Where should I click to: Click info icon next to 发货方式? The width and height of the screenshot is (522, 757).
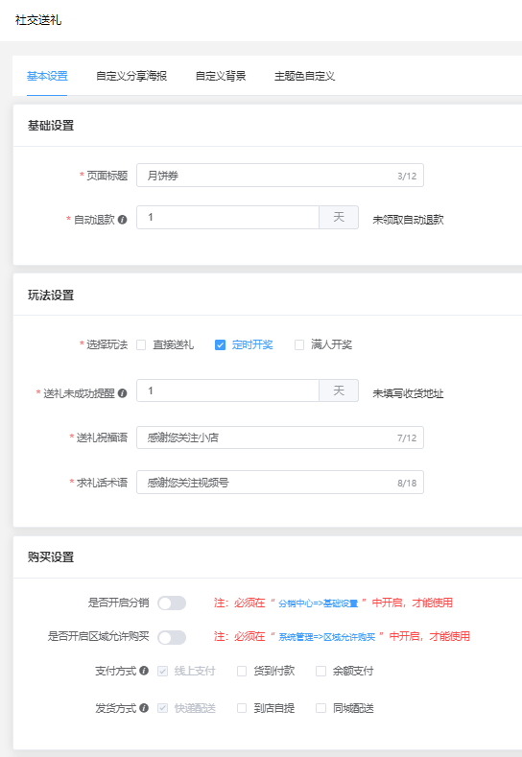tap(144, 708)
